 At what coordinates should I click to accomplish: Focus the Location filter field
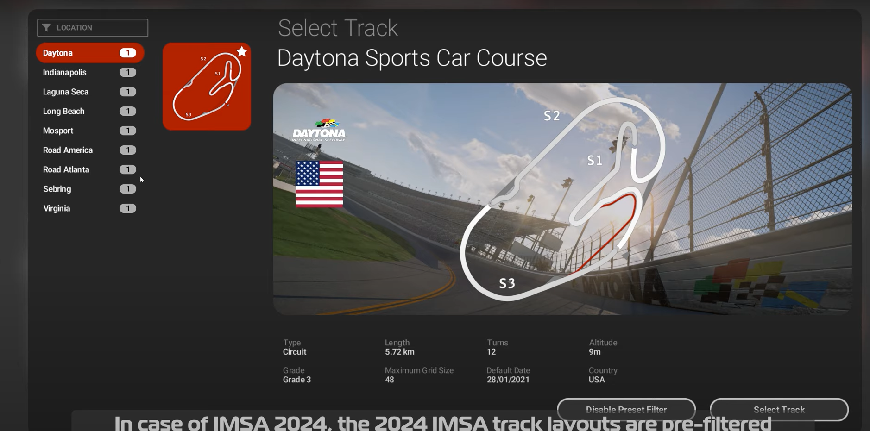[x=93, y=28]
